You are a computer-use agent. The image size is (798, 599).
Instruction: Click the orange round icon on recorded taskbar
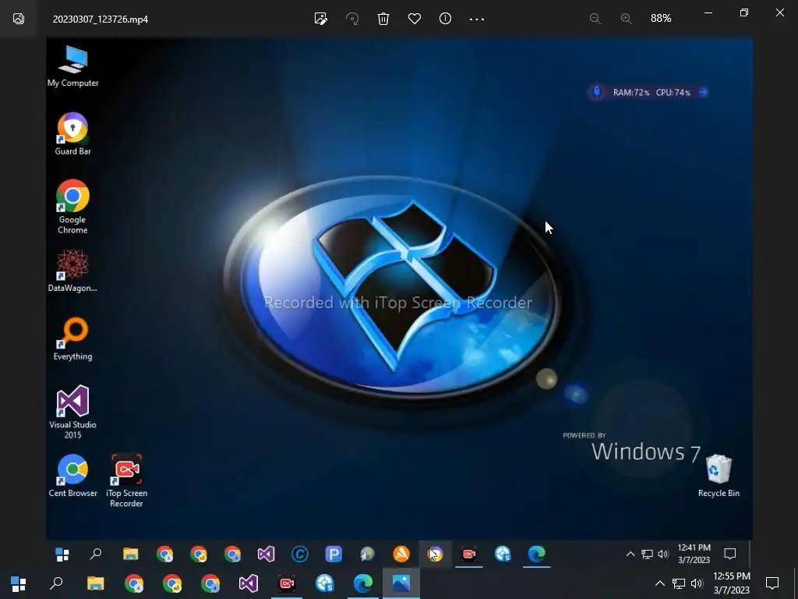click(401, 554)
